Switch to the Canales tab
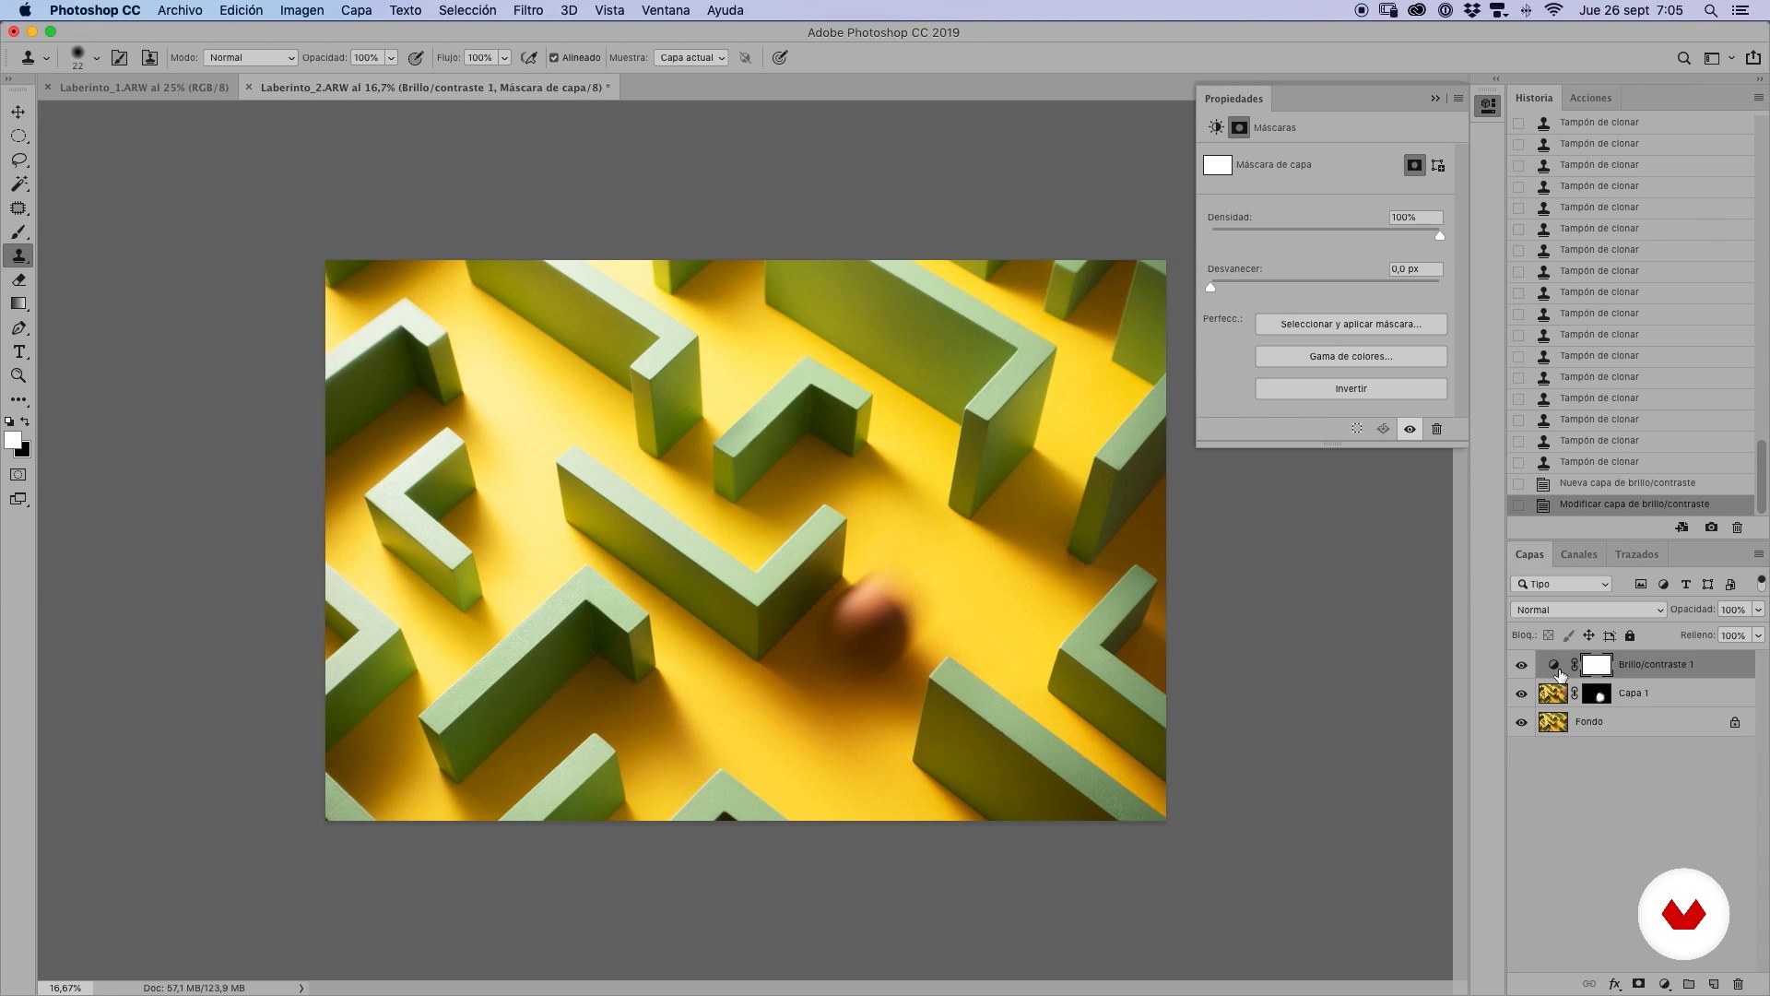Screen dimensions: 1770x996 click(x=1578, y=554)
